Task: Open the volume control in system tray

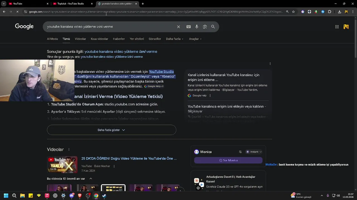Action: 338,196
